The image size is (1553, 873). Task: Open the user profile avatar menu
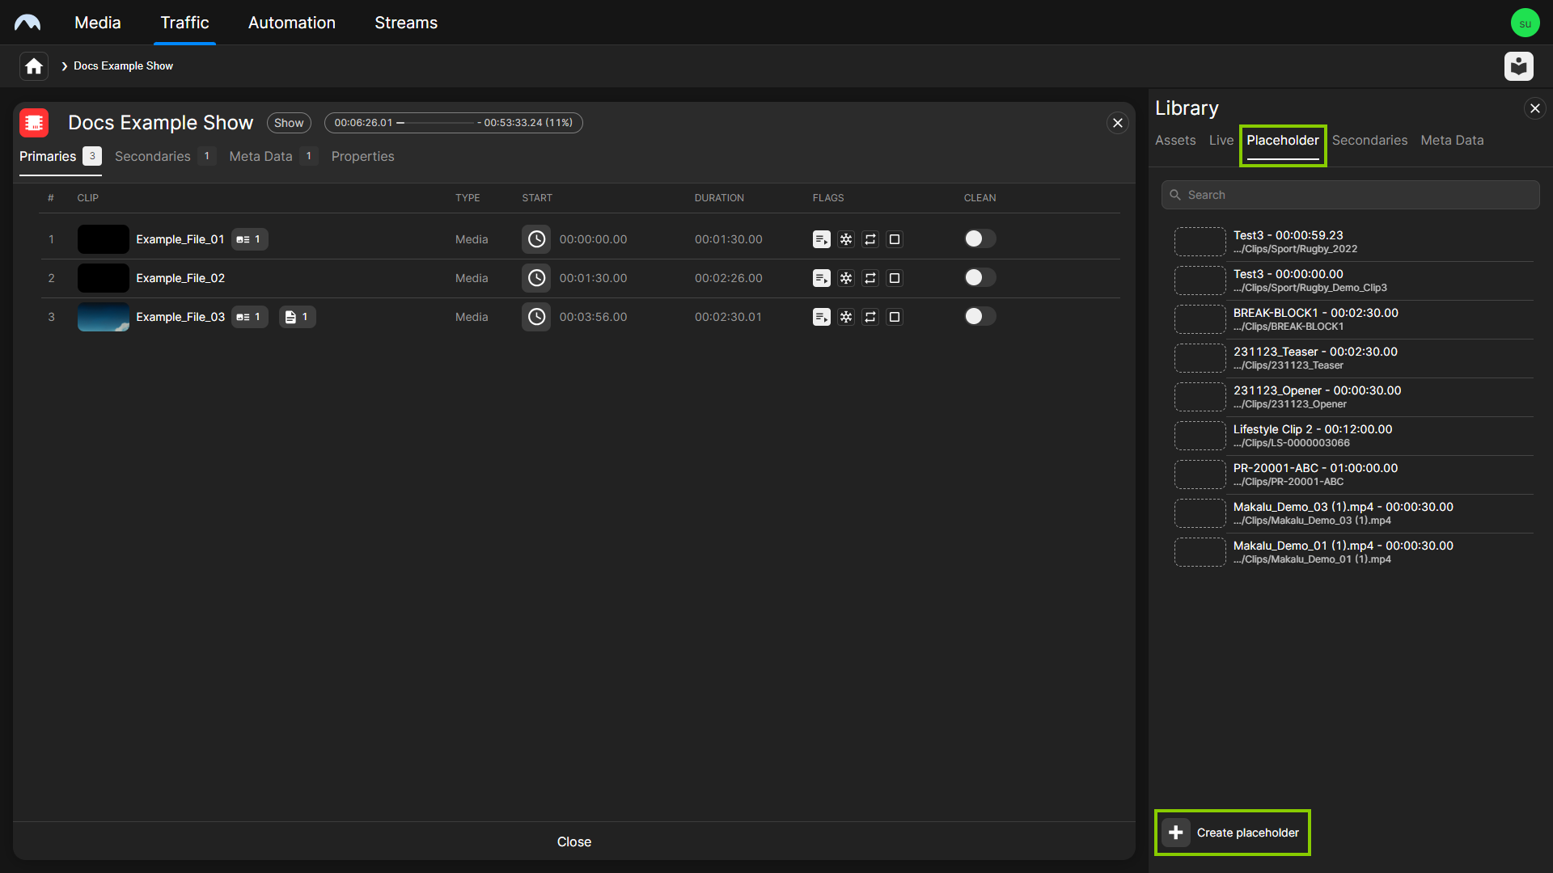click(x=1525, y=22)
